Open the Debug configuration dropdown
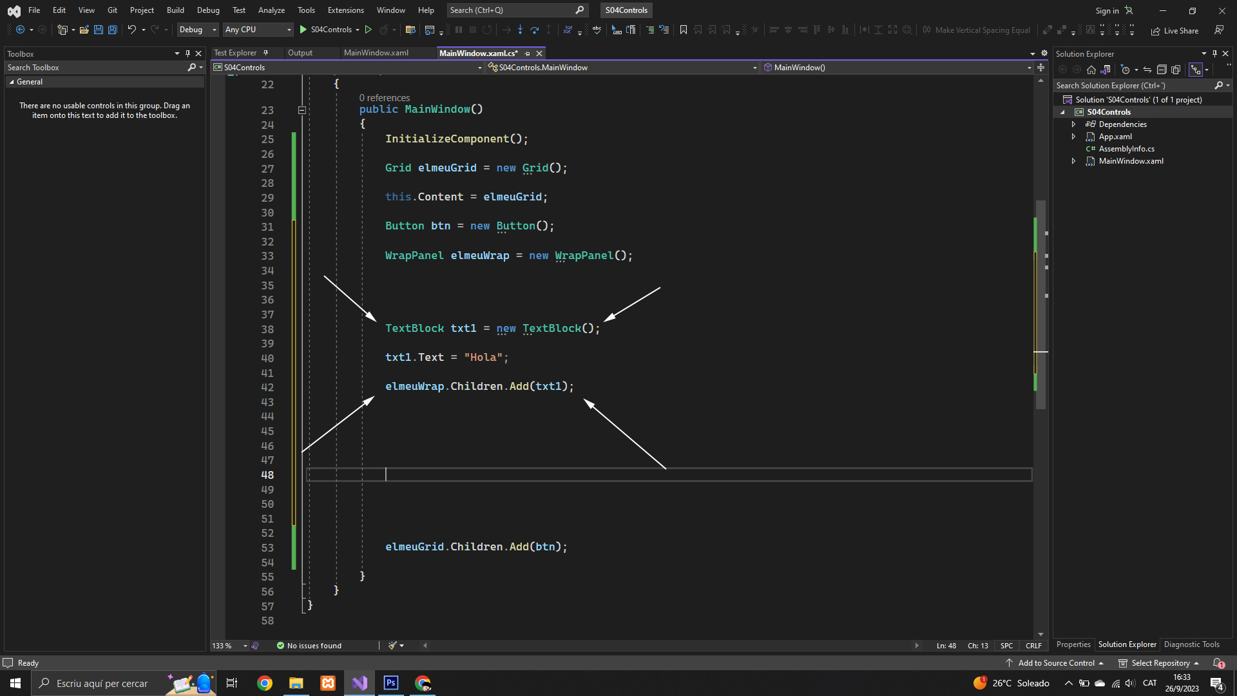 point(198,30)
